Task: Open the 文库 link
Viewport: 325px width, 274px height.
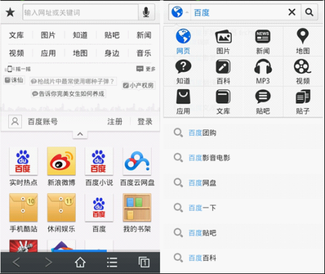Action: click(16, 35)
